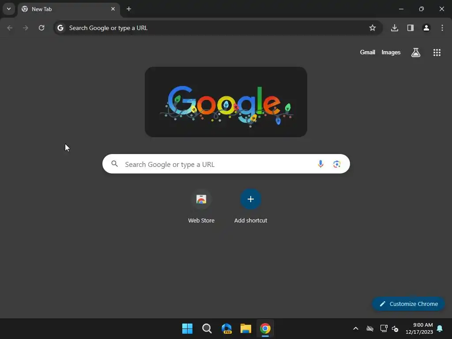Minimize the Chrome window

(401, 9)
